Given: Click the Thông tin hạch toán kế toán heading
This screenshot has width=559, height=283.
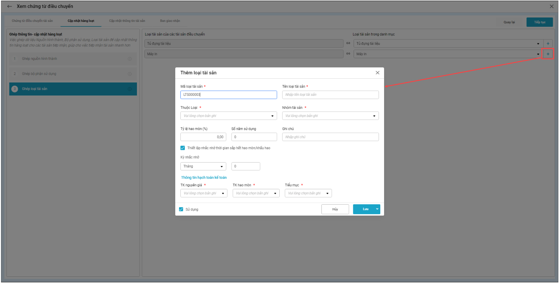Looking at the screenshot, I should 204,178.
